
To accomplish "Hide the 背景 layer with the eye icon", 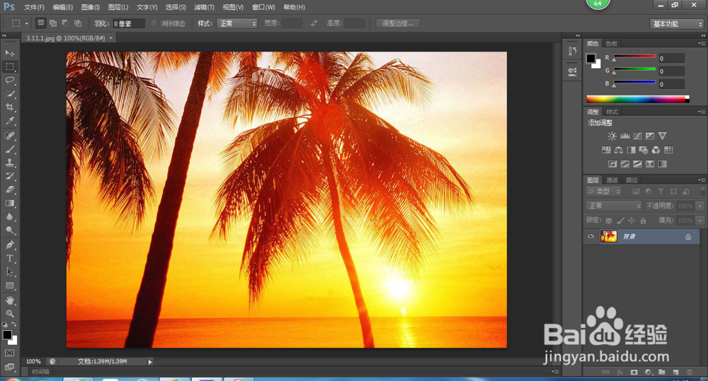I will [x=590, y=236].
